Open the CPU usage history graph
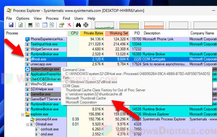The width and height of the screenshot is (217, 137). (x=104, y=25)
